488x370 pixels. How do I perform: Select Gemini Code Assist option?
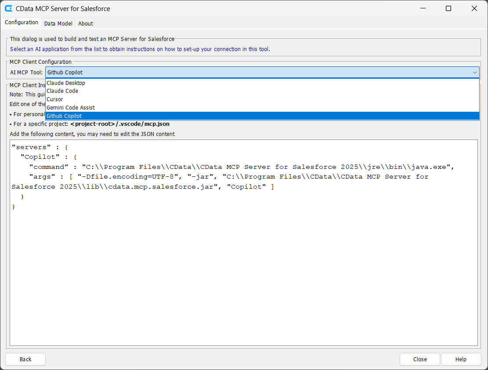71,108
